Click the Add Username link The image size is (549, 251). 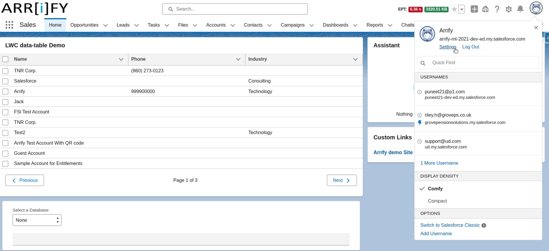(x=436, y=234)
